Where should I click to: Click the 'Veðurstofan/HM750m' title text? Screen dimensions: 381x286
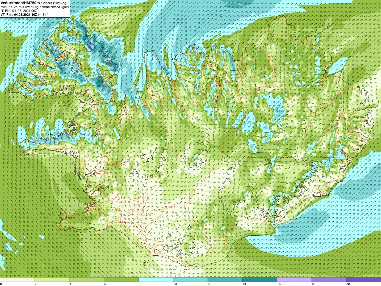point(20,3)
